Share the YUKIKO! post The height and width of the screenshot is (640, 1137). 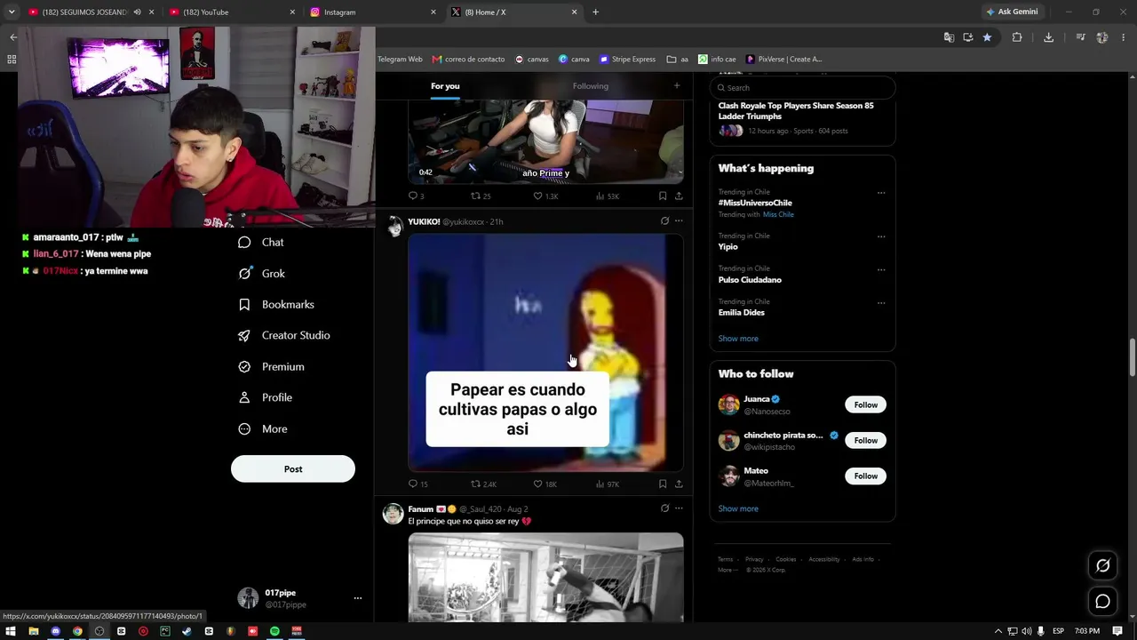[x=679, y=484]
